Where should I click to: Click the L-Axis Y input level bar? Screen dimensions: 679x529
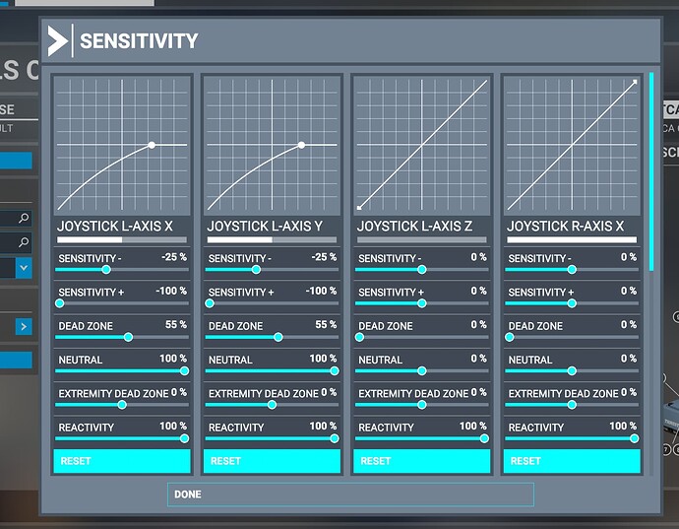click(272, 239)
